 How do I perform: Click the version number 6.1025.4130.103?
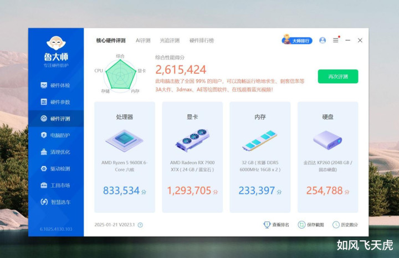point(56,229)
